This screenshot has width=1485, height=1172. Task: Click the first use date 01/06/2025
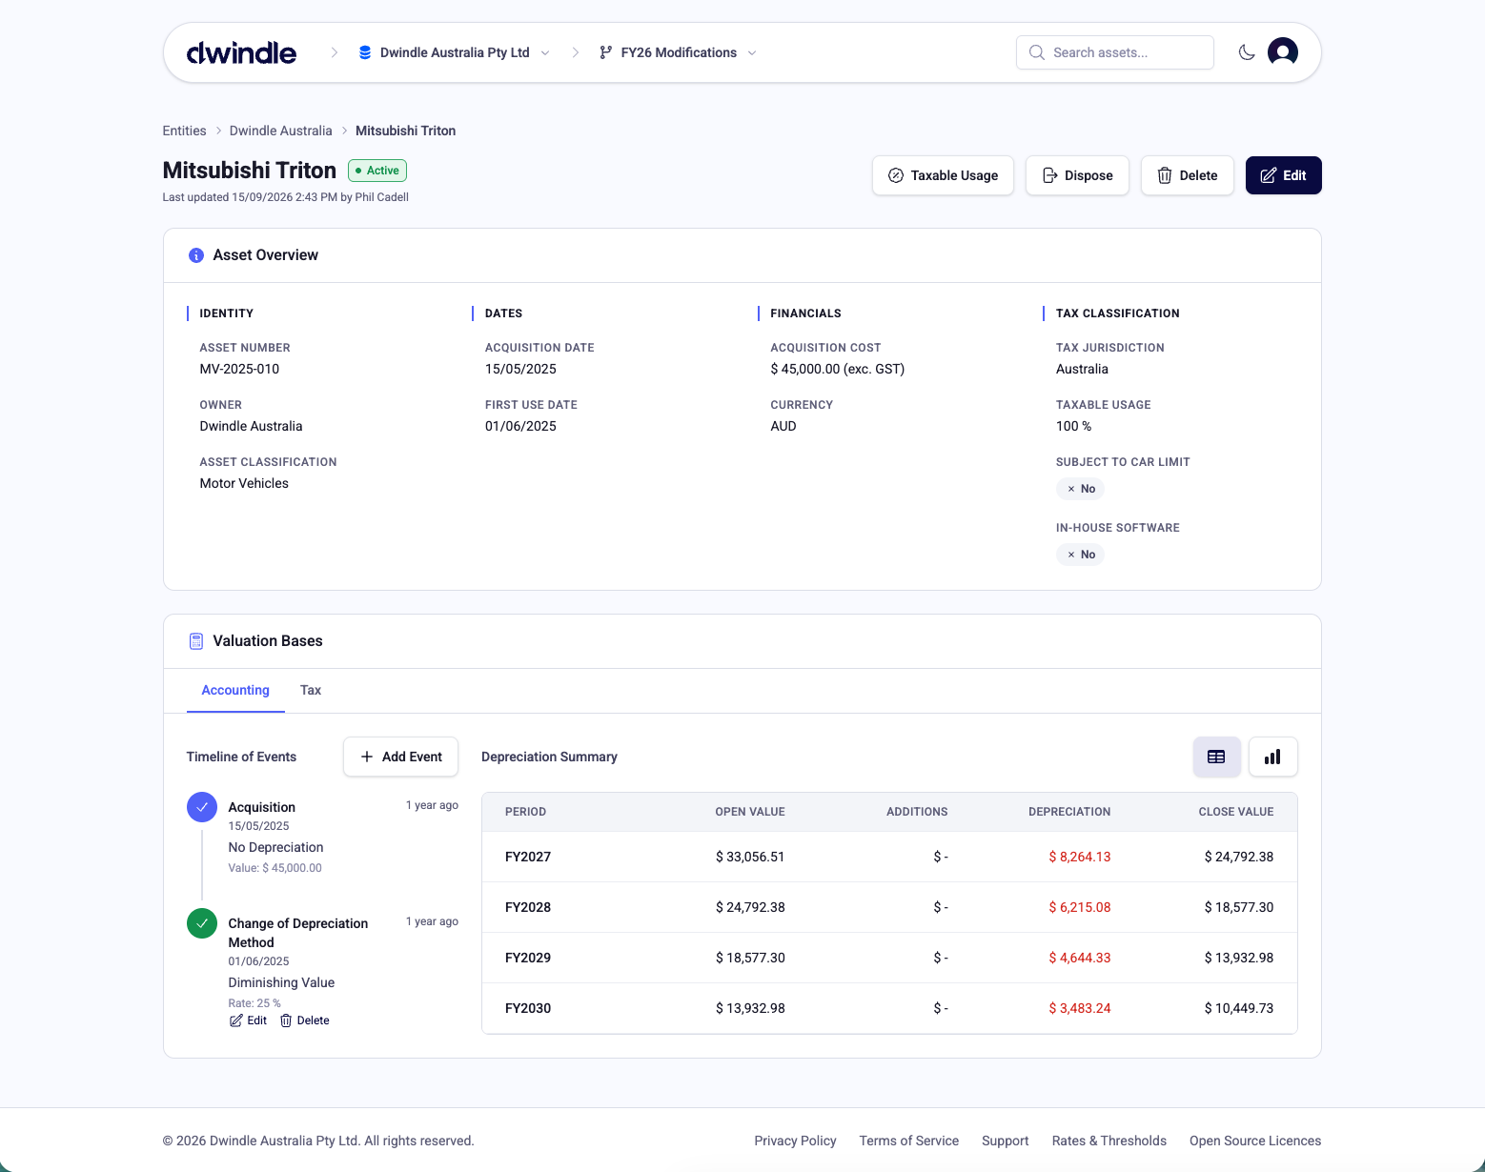[x=520, y=426]
